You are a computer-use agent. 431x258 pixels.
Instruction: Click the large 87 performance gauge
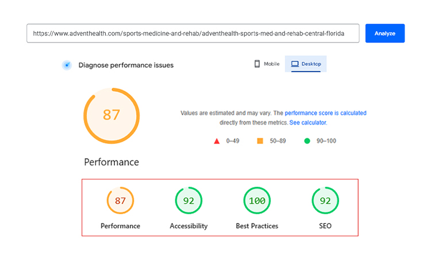click(111, 115)
